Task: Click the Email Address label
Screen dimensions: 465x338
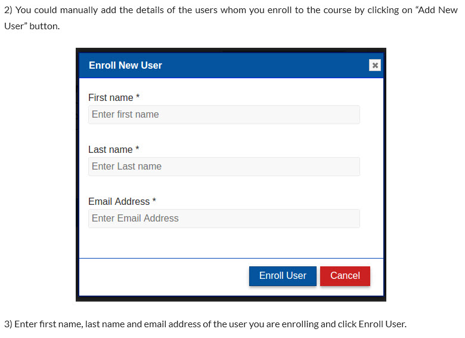Action: [x=119, y=201]
